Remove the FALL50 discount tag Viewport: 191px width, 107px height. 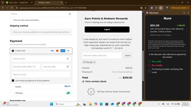[x=94, y=62]
